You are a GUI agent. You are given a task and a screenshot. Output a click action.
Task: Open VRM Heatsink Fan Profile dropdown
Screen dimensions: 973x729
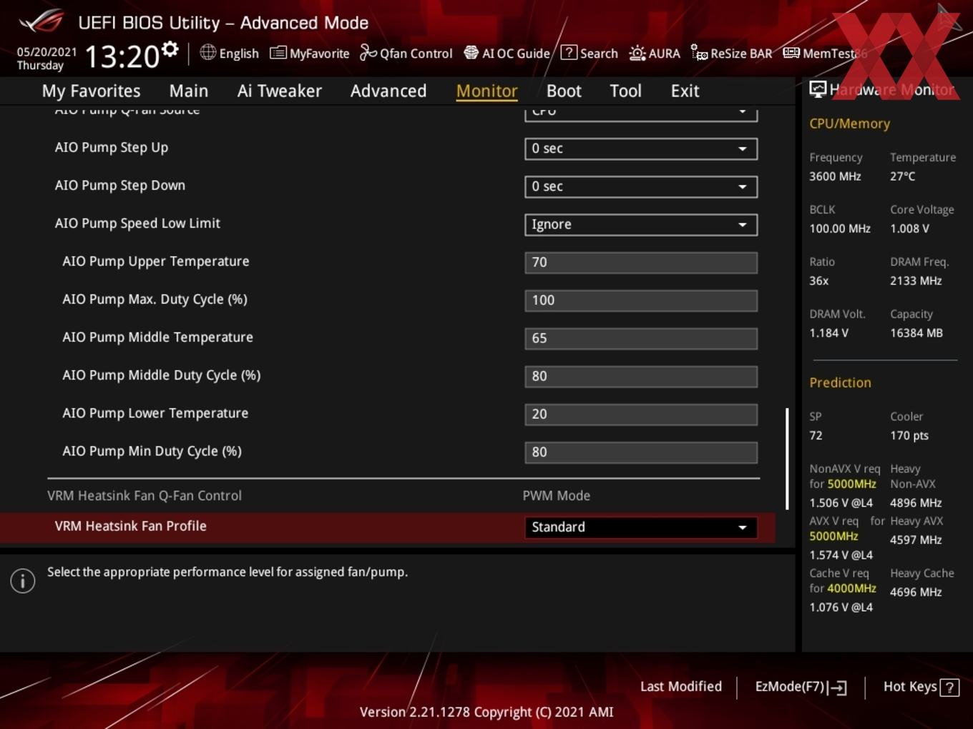tap(641, 527)
